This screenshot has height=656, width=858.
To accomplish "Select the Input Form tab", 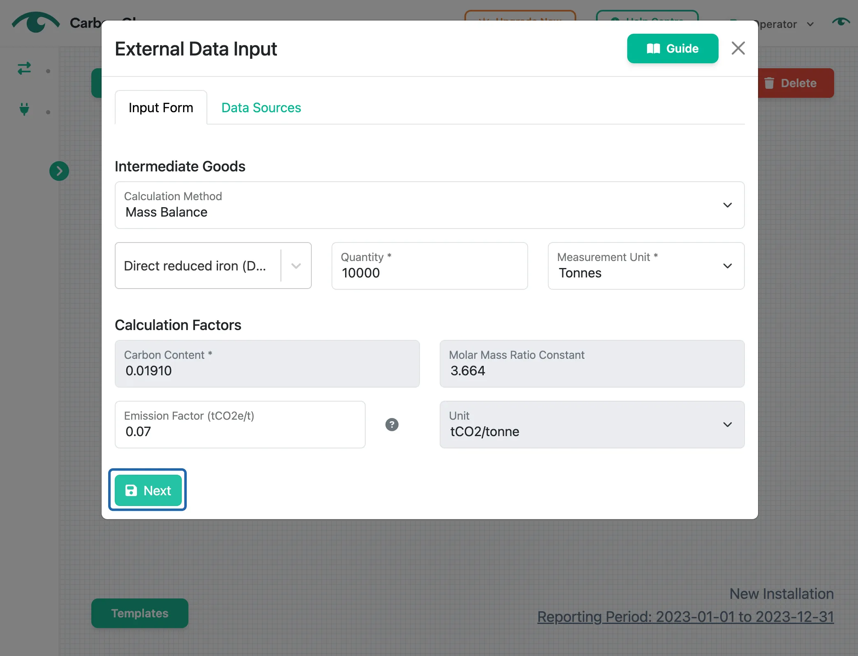I will (x=161, y=108).
